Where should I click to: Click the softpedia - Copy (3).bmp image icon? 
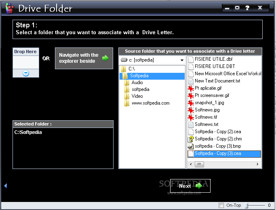click(x=191, y=146)
